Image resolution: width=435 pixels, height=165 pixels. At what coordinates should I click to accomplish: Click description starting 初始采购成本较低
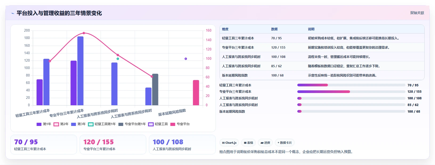tap(354, 38)
